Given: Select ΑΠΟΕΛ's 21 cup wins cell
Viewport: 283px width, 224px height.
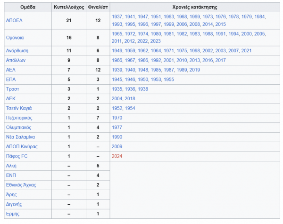Looking at the screenshot, I should coord(69,21).
